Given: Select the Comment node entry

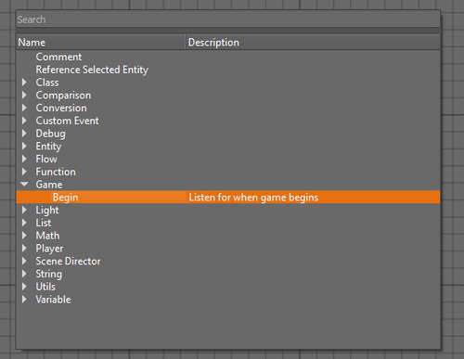Looking at the screenshot, I should pyautogui.click(x=58, y=57).
